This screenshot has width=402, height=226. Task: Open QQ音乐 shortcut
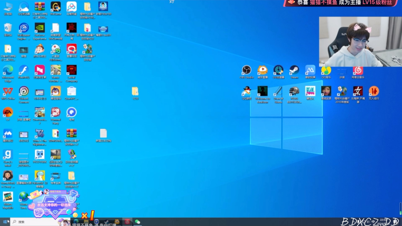coord(326,72)
